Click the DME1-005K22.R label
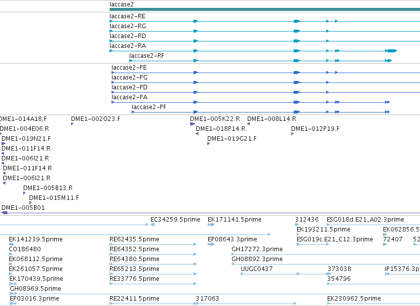Image resolution: width=420 pixels, height=306 pixels. pos(215,119)
